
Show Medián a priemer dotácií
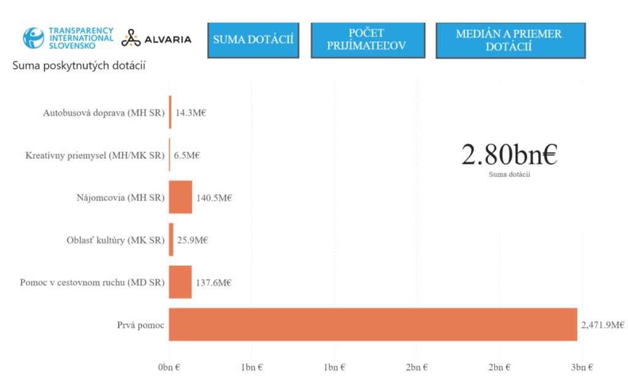pyautogui.click(x=510, y=40)
